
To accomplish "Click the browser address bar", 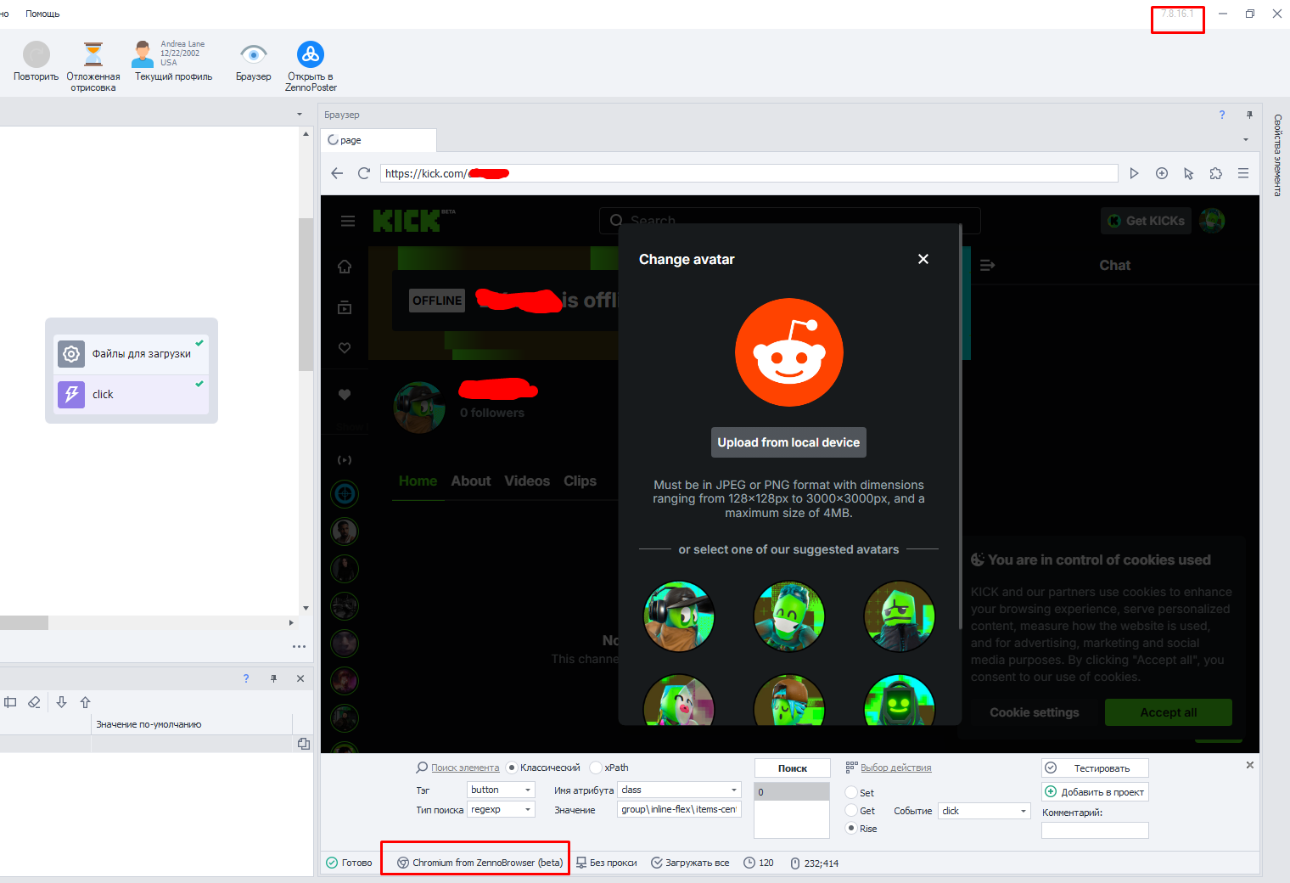I will click(749, 173).
